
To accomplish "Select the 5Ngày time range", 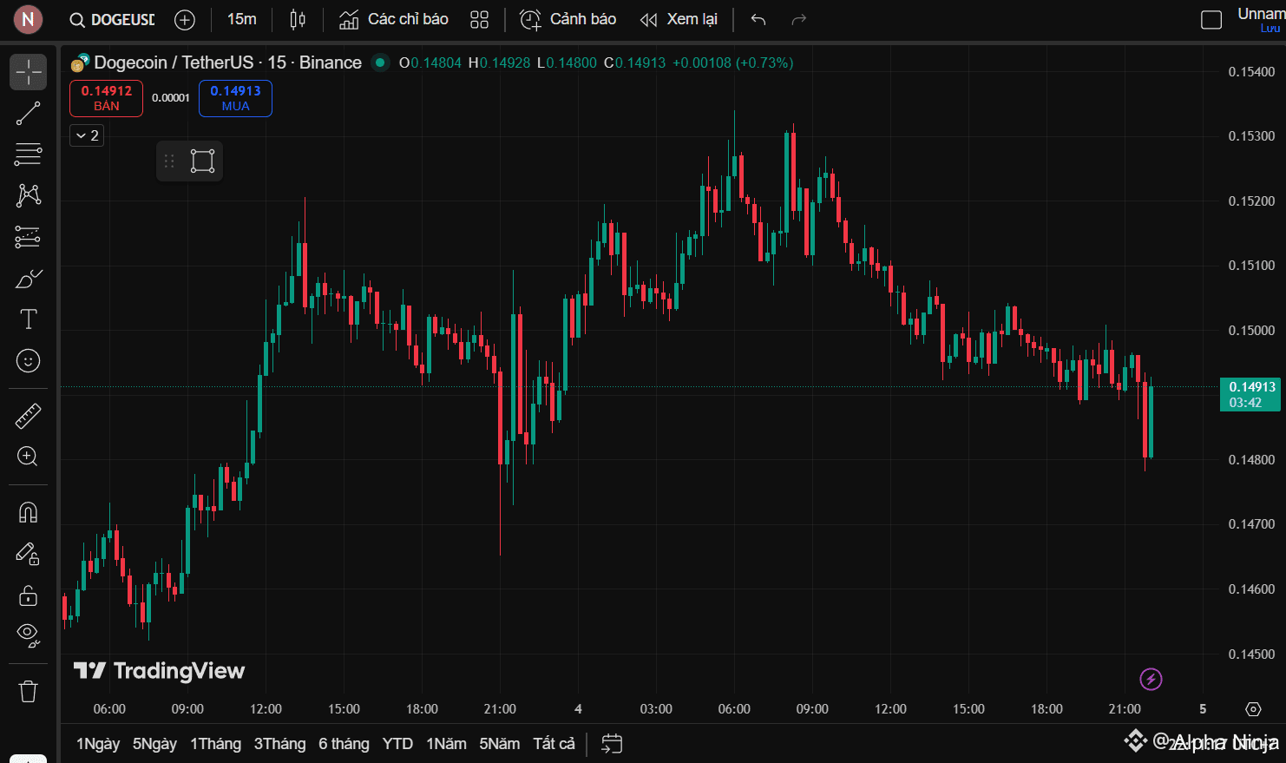I will click(x=154, y=744).
